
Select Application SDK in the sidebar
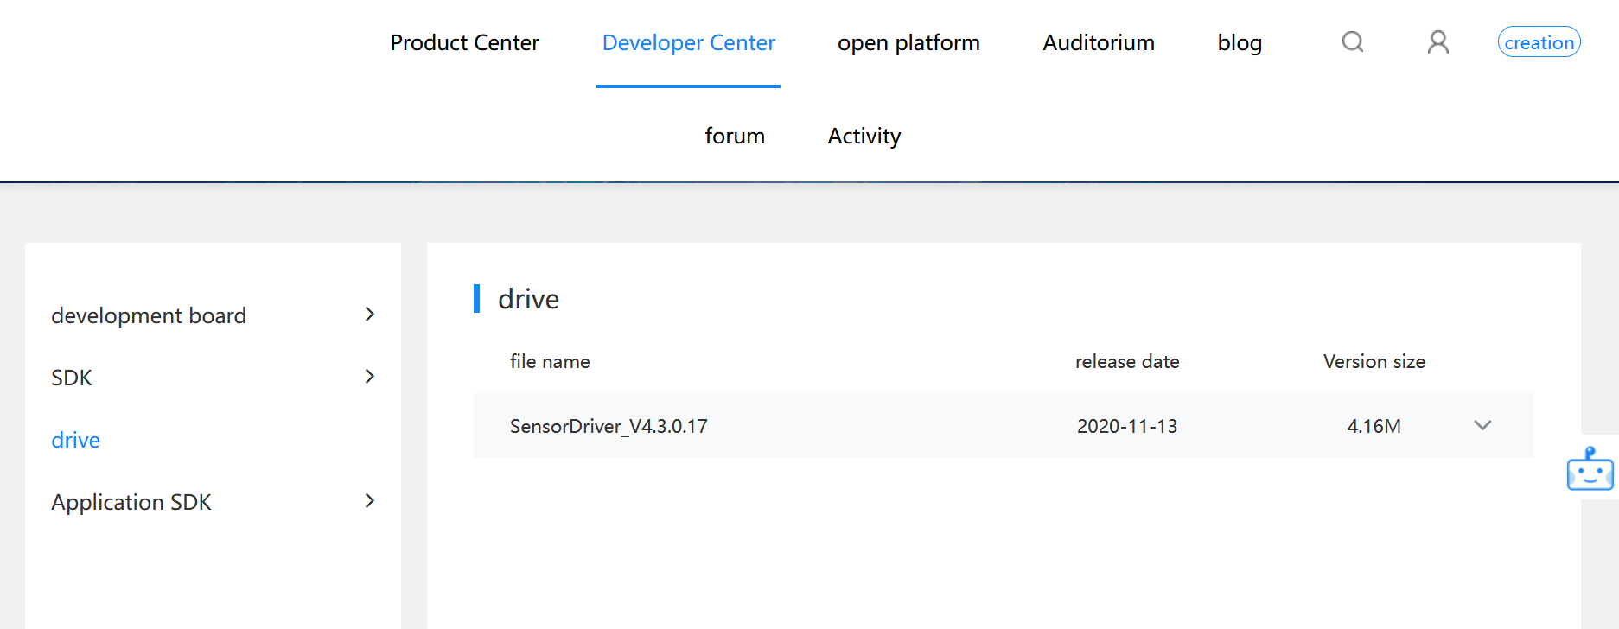[x=131, y=502]
